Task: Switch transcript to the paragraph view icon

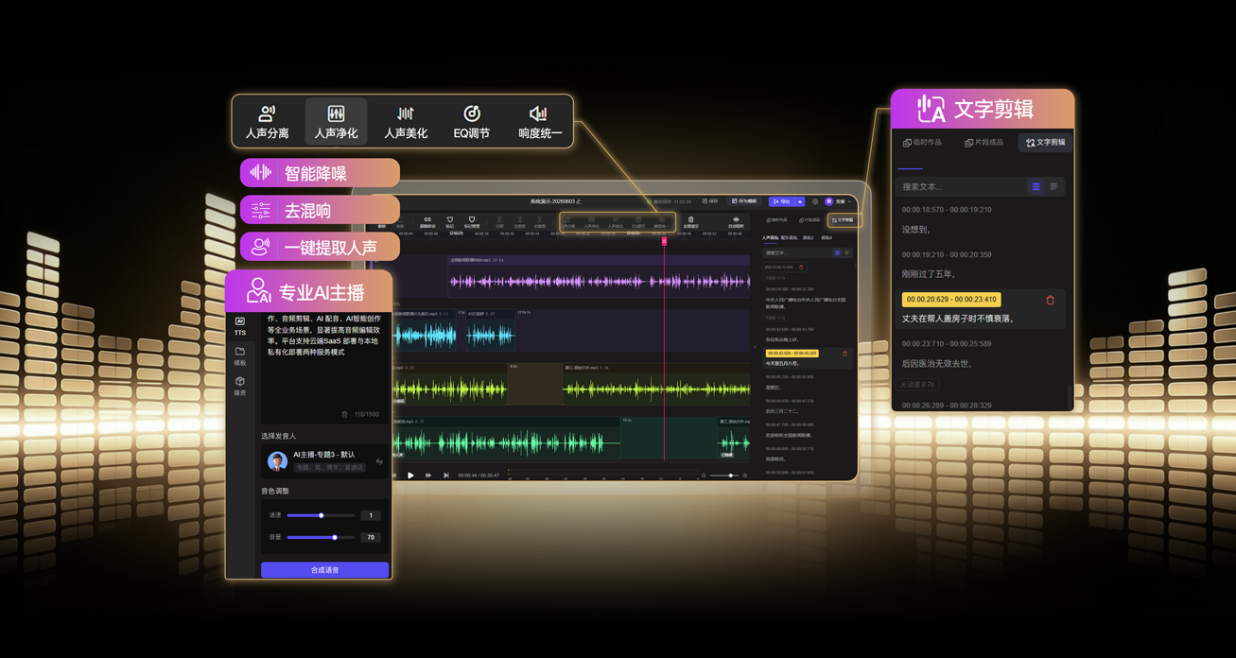Action: click(x=1053, y=187)
